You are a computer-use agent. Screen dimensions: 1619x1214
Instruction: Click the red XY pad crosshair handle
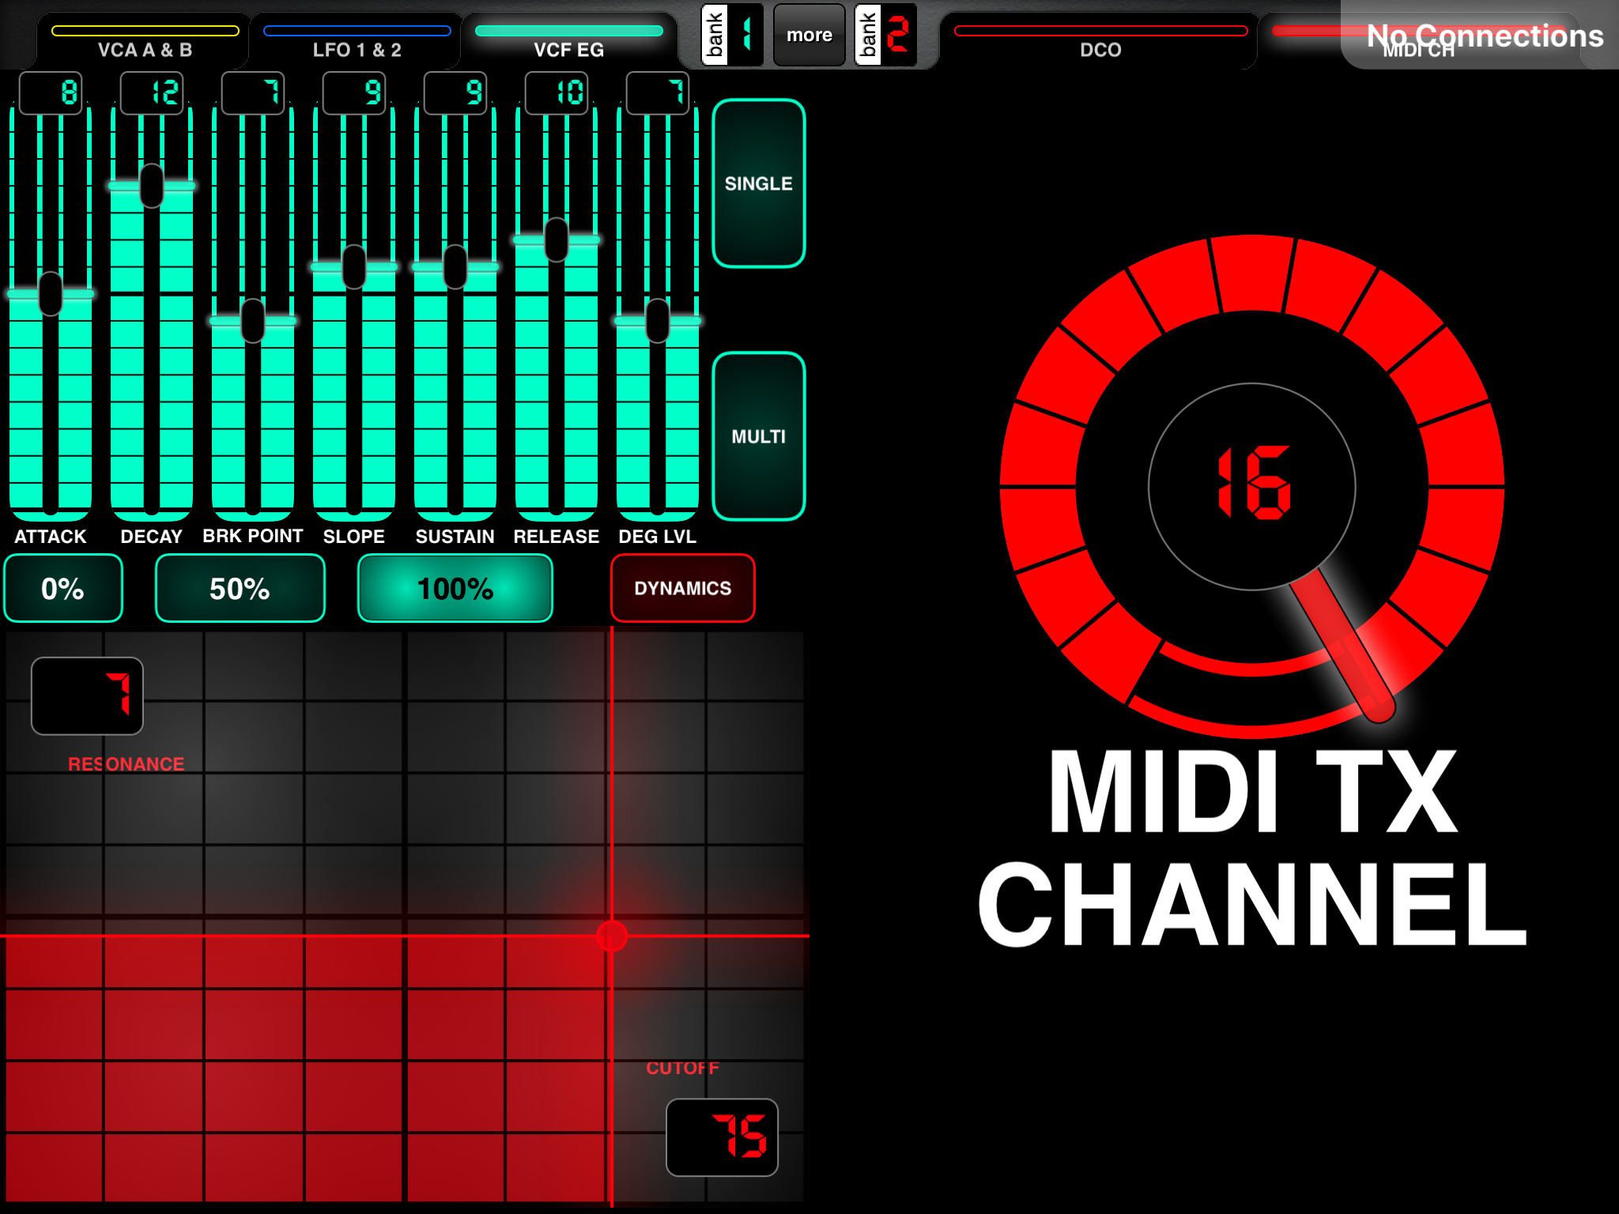pos(612,936)
